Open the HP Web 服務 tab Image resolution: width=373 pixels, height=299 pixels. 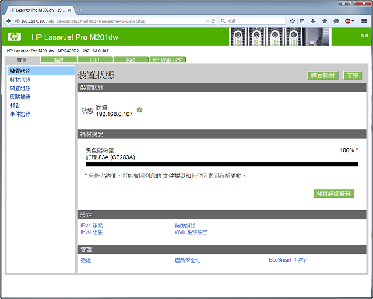[167, 60]
